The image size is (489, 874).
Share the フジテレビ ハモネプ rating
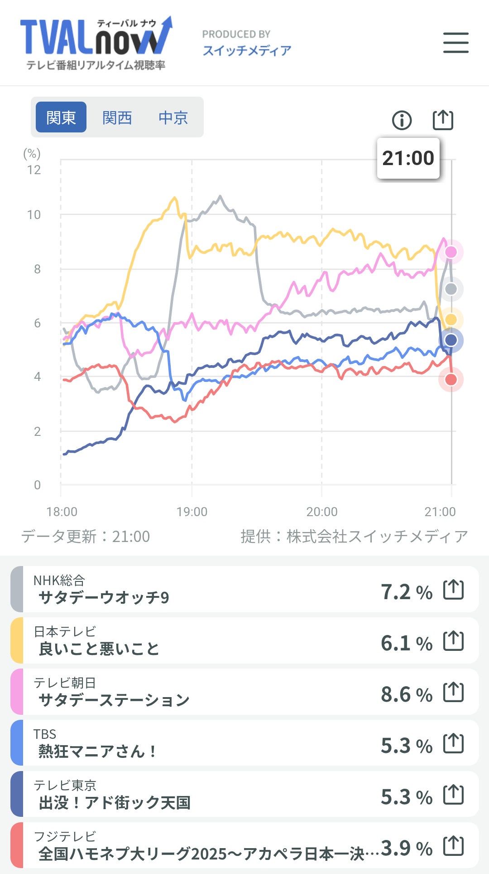[x=453, y=846]
